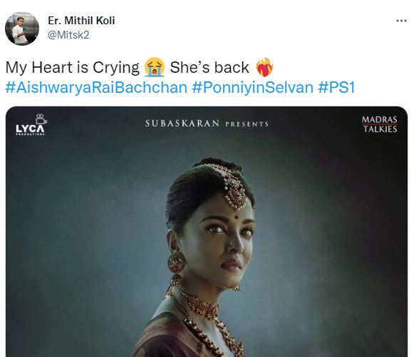Image resolution: width=414 pixels, height=357 pixels.
Task: Click the Lyca camera icon above logo text
Action: coord(41,119)
